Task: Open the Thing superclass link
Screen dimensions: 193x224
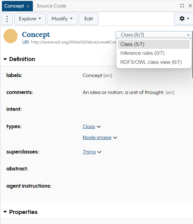Action: tap(89, 152)
